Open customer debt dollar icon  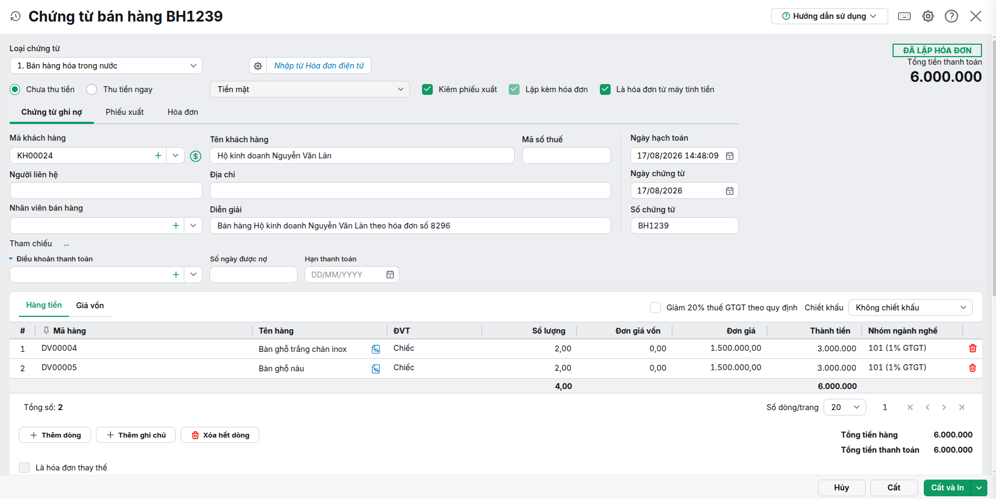coord(196,156)
